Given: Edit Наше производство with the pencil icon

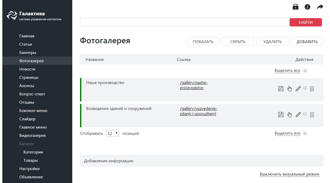Looking at the screenshot, I should coord(298,89).
